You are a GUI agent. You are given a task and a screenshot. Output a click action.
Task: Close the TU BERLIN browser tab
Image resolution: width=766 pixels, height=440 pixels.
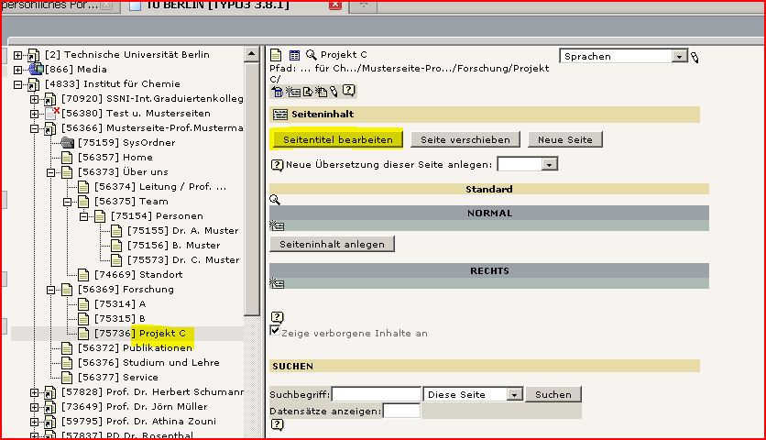pyautogui.click(x=335, y=5)
